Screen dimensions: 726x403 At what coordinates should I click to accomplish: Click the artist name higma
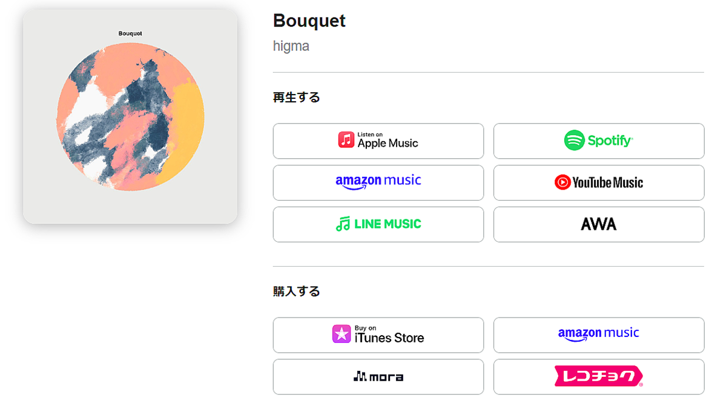coord(291,45)
